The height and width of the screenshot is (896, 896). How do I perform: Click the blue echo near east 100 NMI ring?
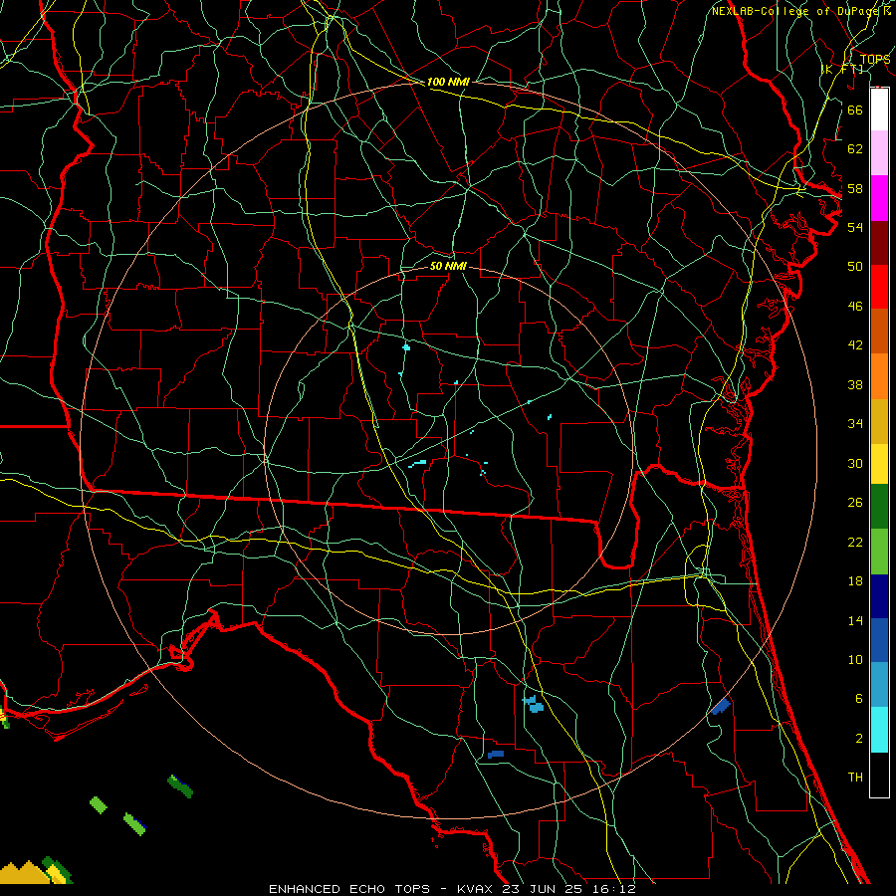click(721, 706)
